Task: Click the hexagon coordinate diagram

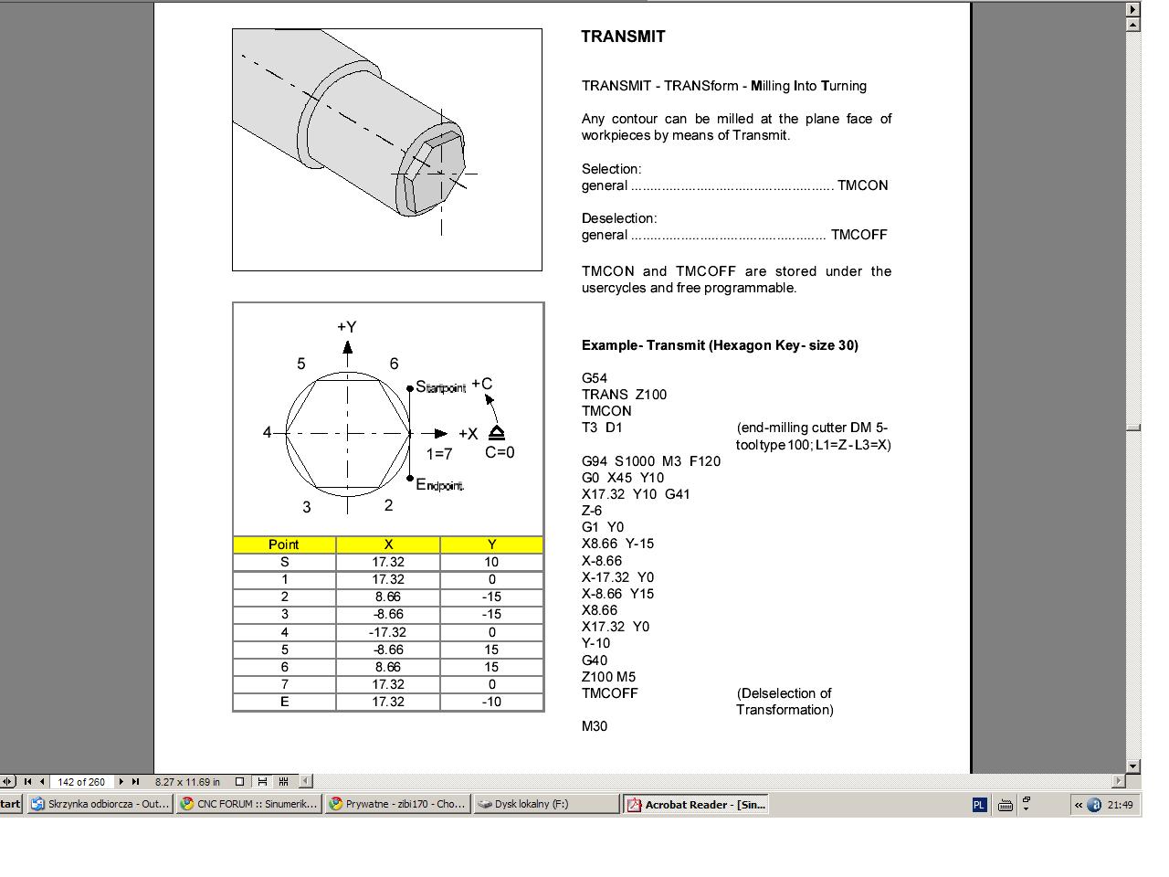Action: (388, 418)
